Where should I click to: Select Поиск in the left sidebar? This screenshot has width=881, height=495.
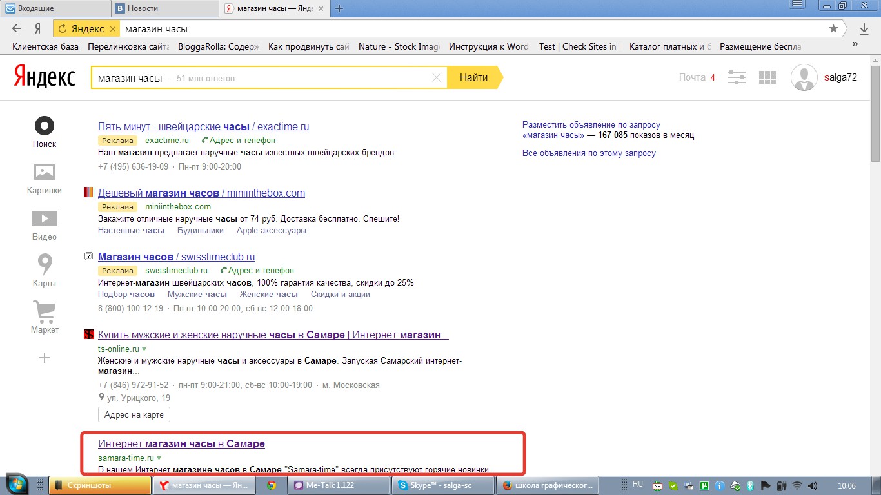(x=45, y=132)
